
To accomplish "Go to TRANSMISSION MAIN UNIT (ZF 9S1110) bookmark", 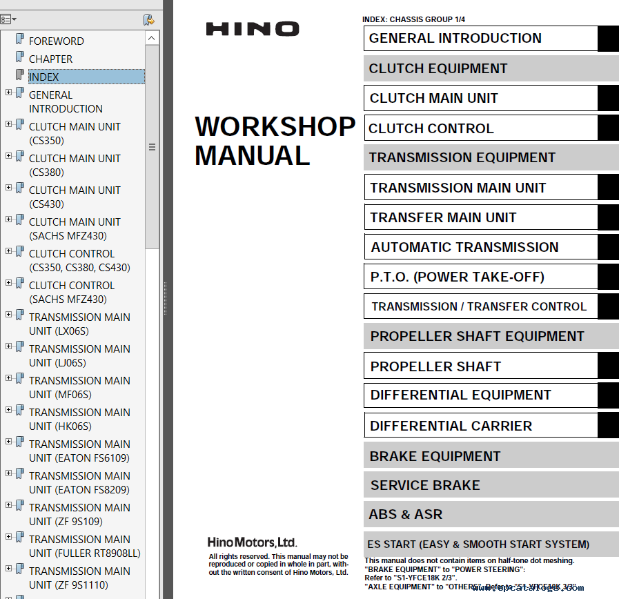I will (x=79, y=578).
